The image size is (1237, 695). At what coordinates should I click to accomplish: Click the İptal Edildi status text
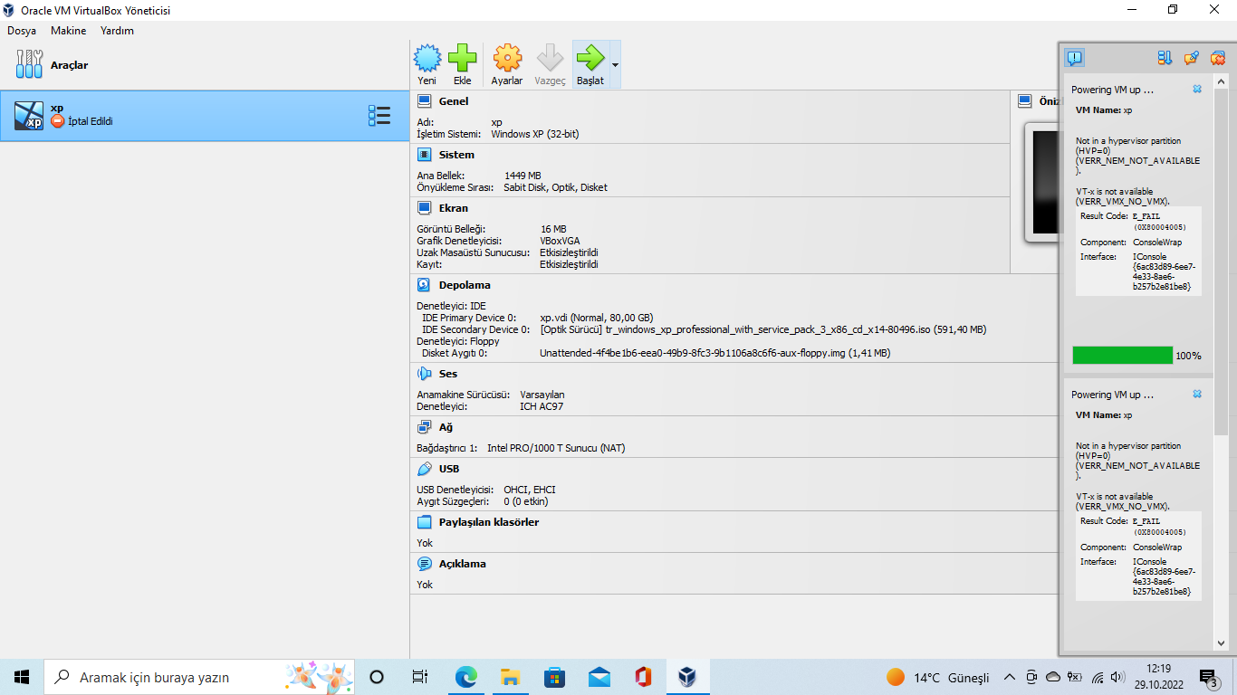[x=91, y=121]
